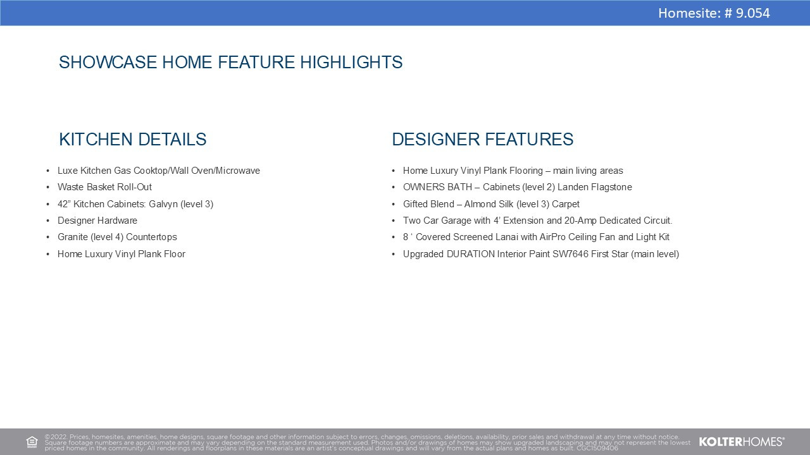Click the Vinyl Plank Flooring main living areas line
The width and height of the screenshot is (810, 455).
[x=513, y=171]
